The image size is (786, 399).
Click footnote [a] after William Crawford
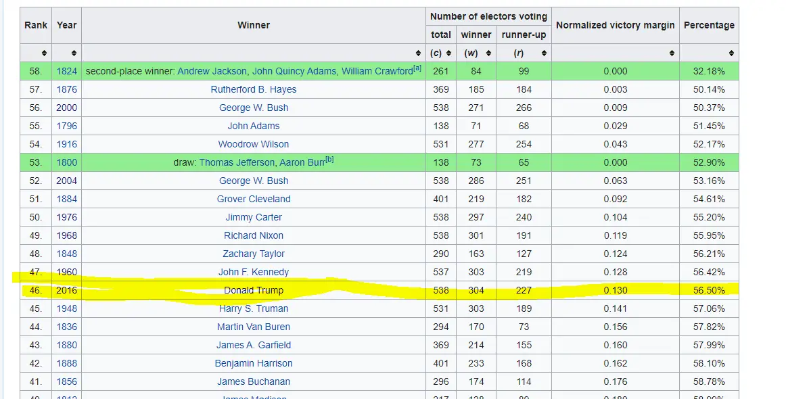click(x=417, y=68)
